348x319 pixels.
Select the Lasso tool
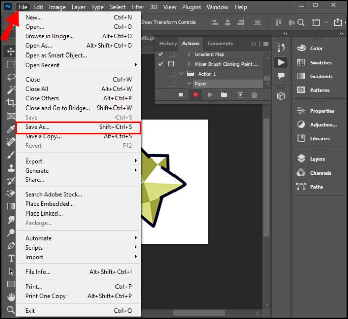[x=11, y=78]
